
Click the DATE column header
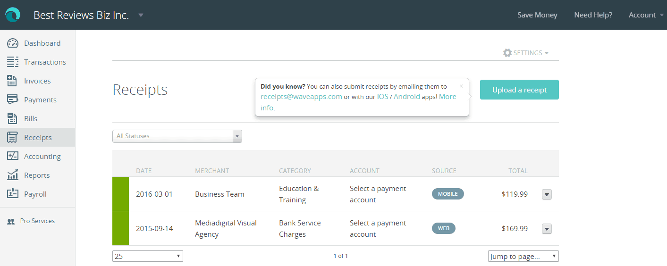click(144, 171)
